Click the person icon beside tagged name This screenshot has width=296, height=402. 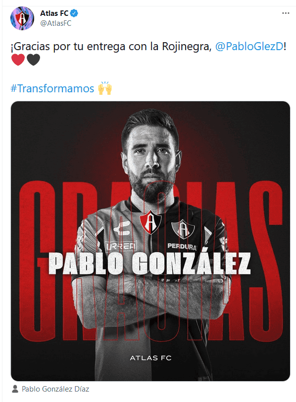tap(15, 389)
